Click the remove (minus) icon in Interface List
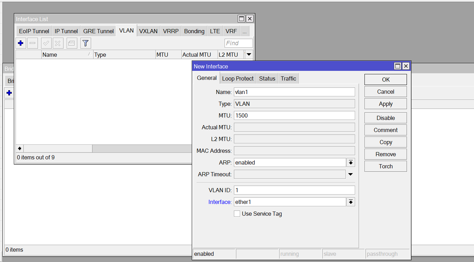This screenshot has height=262, width=474. pyautogui.click(x=33, y=43)
